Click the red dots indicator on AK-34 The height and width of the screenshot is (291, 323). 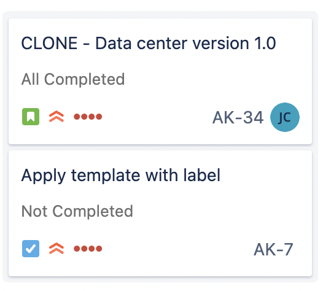click(x=88, y=117)
